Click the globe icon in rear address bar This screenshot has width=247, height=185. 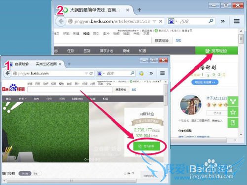(x=70, y=21)
